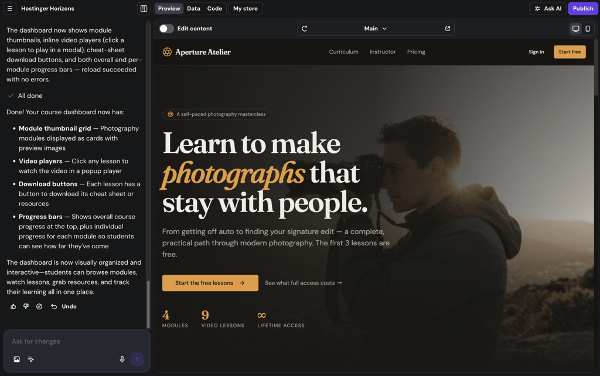Click the Start free button

point(570,52)
